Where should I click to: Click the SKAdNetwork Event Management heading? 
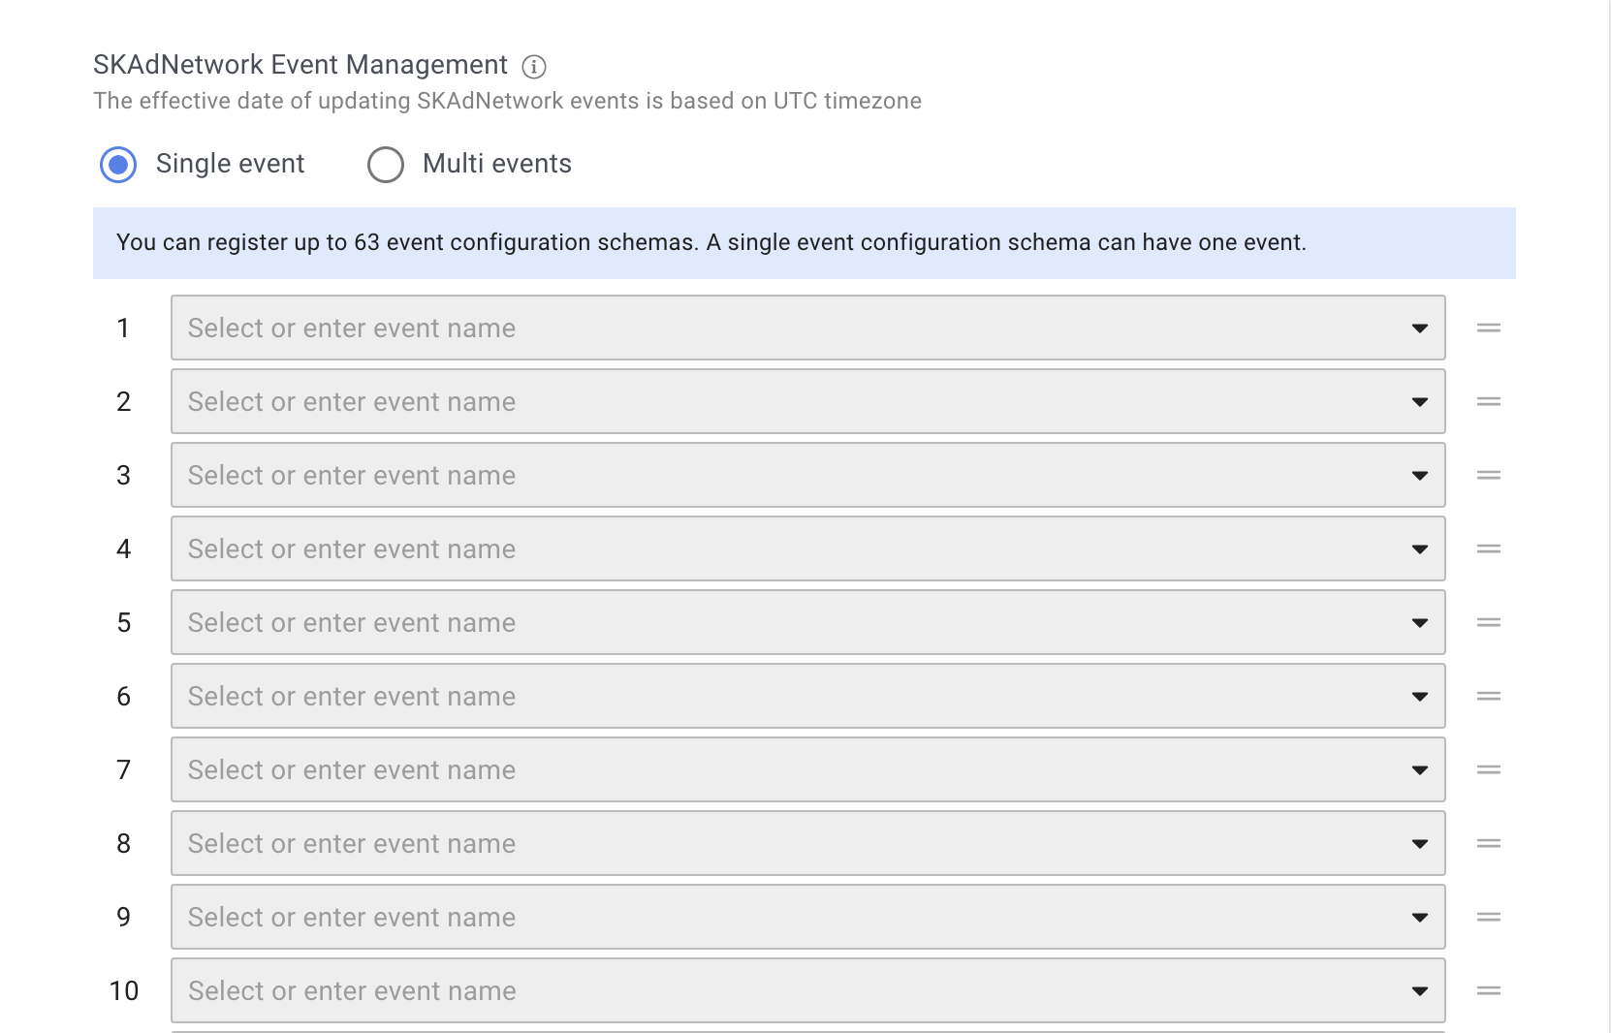point(300,65)
